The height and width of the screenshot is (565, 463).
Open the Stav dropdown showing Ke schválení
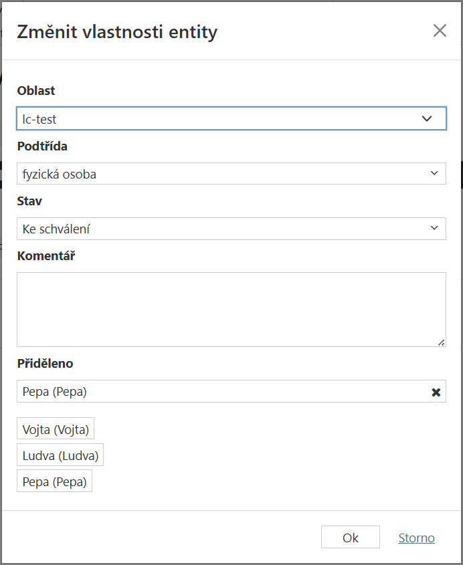pyautogui.click(x=201, y=228)
